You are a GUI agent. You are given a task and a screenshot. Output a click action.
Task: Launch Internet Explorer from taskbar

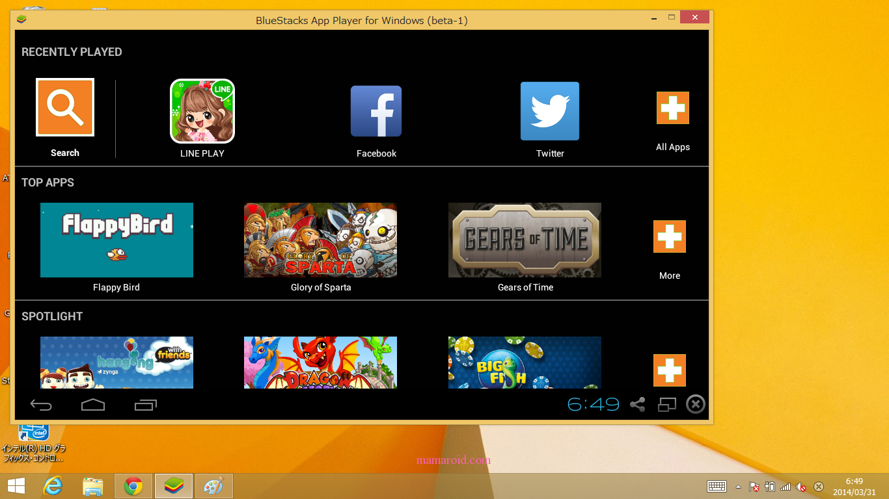(53, 486)
